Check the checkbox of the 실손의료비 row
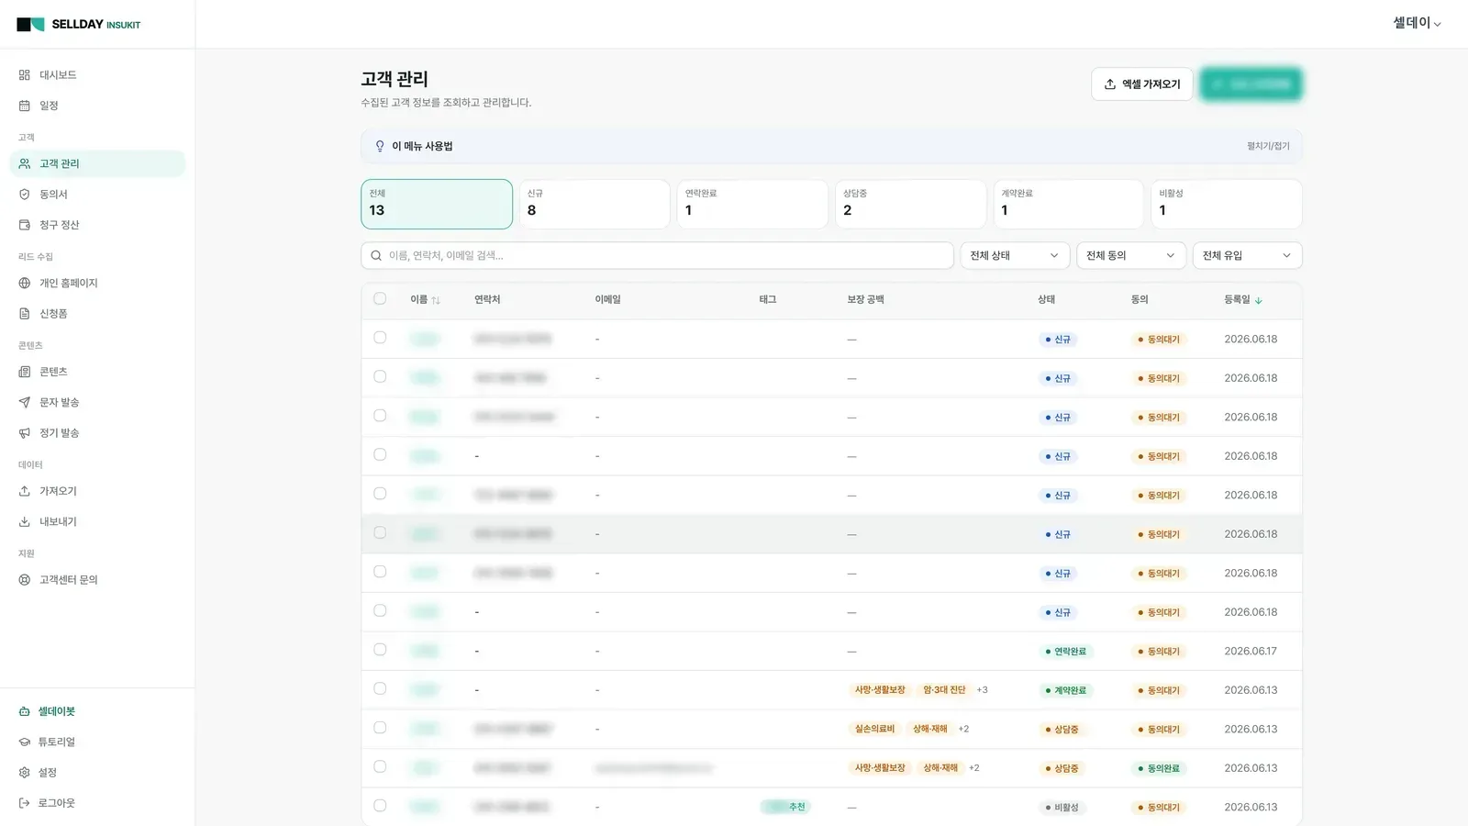The width and height of the screenshot is (1468, 826). [380, 728]
